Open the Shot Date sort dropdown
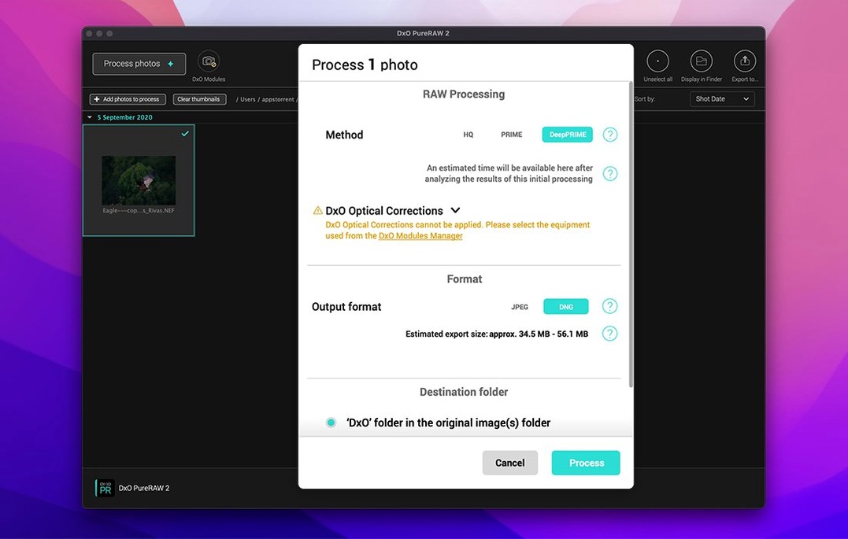The width and height of the screenshot is (848, 539). (722, 99)
